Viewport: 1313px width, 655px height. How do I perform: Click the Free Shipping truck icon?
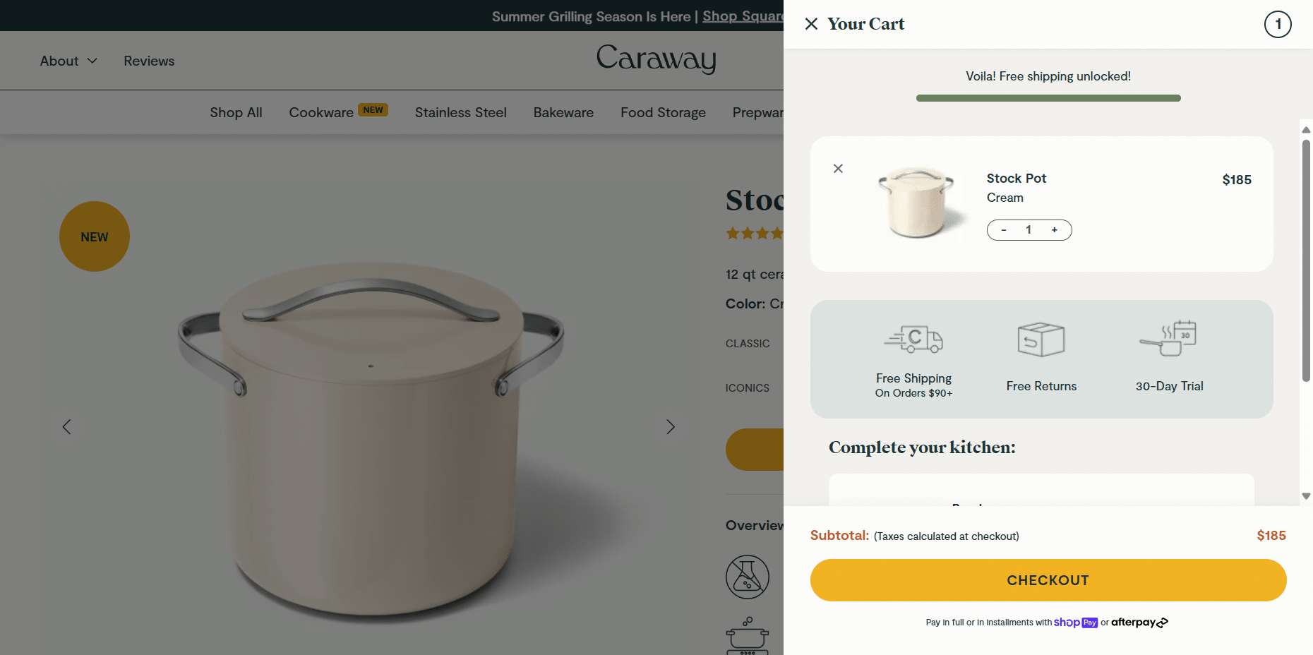pos(914,339)
